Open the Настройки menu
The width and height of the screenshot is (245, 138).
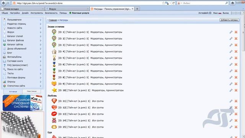click(x=15, y=13)
